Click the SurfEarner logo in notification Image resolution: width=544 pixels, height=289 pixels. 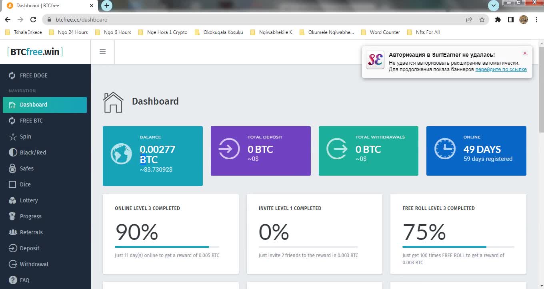coord(375,60)
